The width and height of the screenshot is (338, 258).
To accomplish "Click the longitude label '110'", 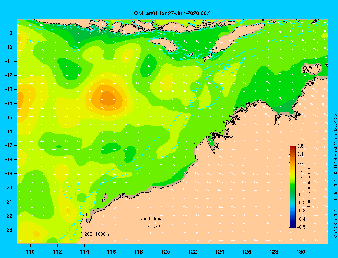I will pos(30,252).
